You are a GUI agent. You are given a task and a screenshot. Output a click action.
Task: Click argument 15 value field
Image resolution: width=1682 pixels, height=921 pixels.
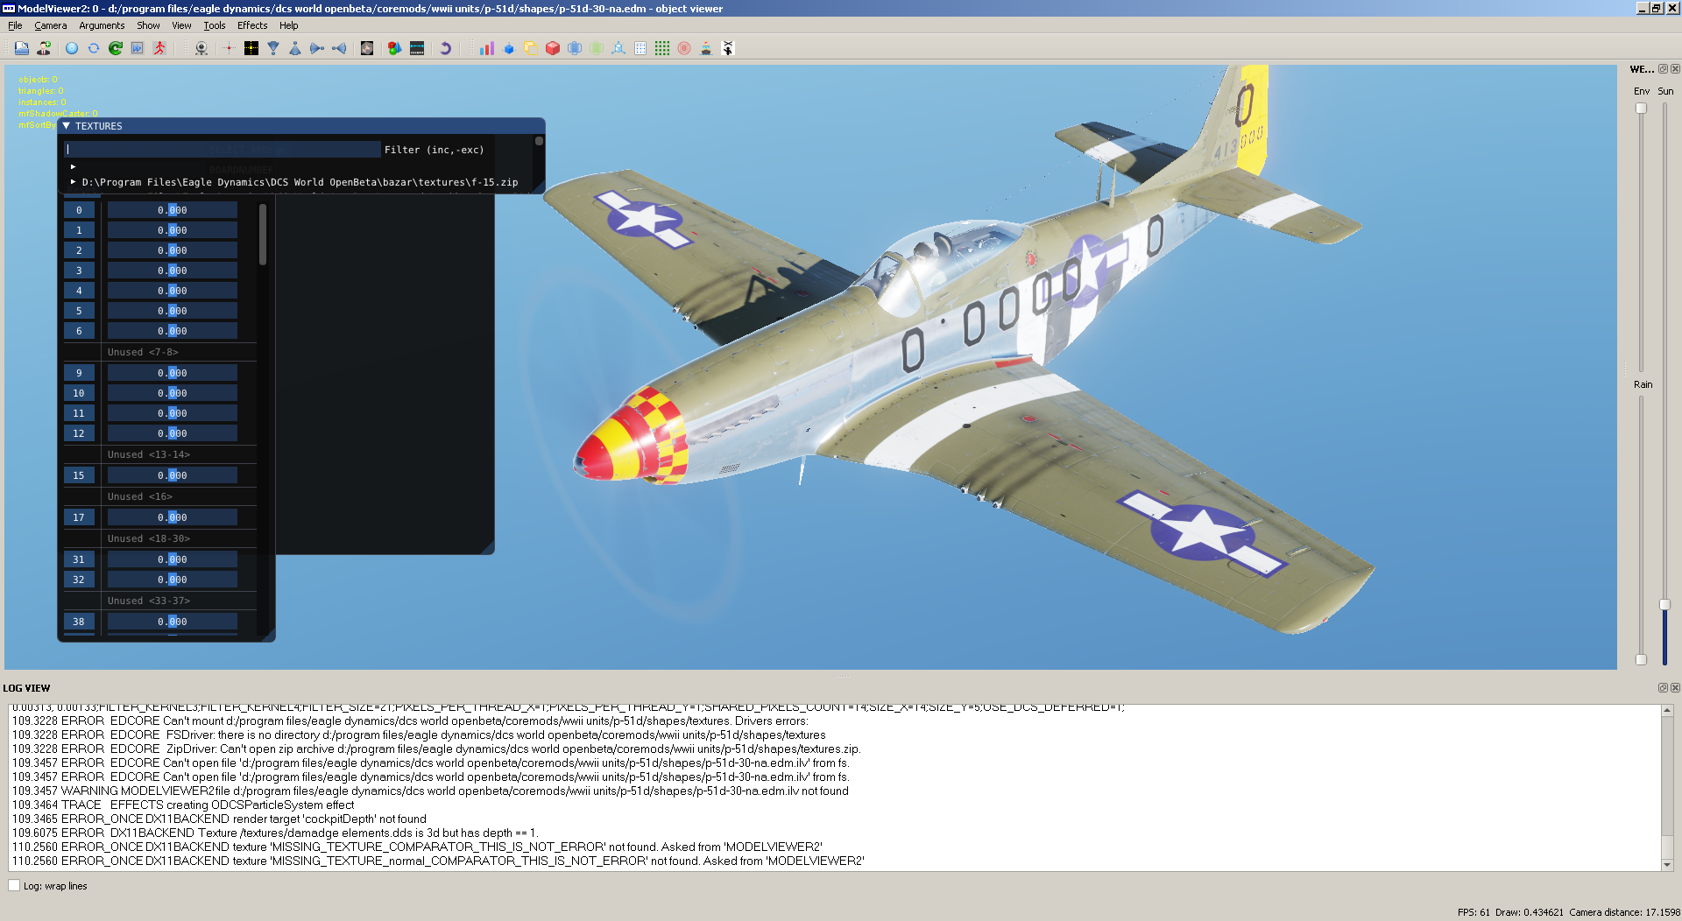pyautogui.click(x=172, y=475)
